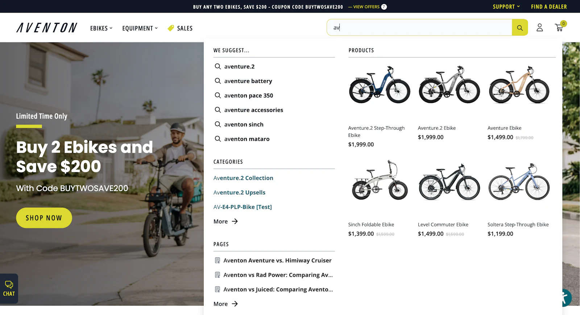The height and width of the screenshot is (315, 580).
Task: Select suggestion aventure.2
Action: [x=239, y=67]
